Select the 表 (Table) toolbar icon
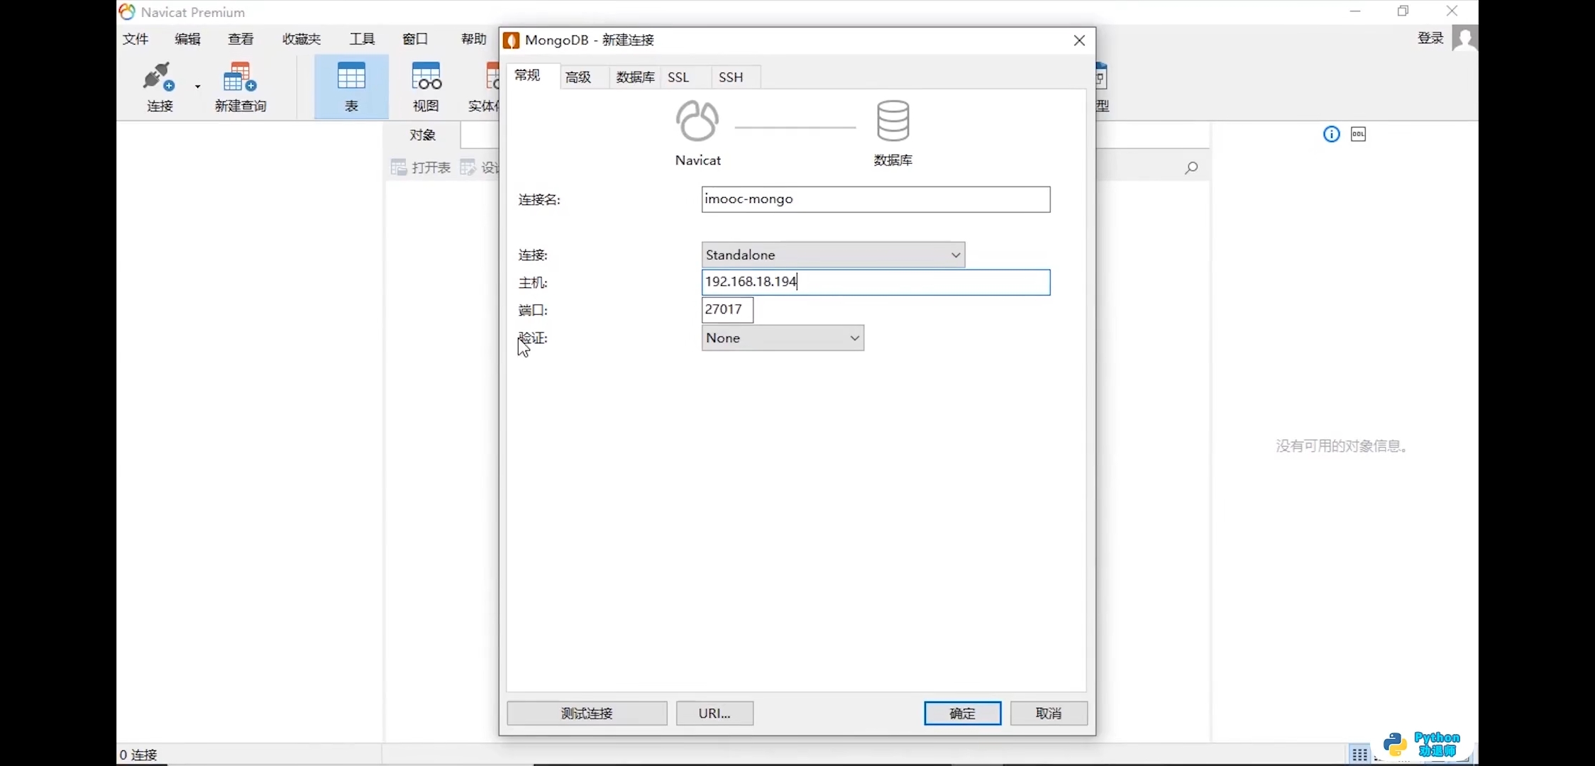Image resolution: width=1595 pixels, height=766 pixels. 351,78
